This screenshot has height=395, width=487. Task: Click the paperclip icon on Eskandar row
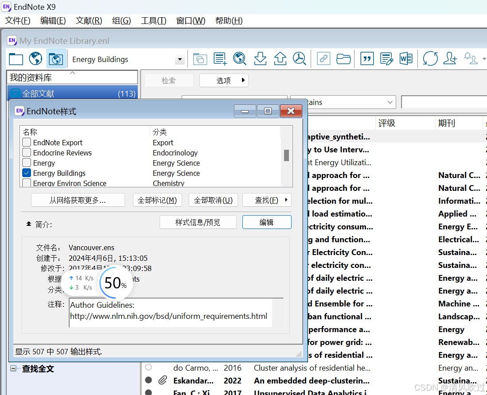[x=163, y=380]
